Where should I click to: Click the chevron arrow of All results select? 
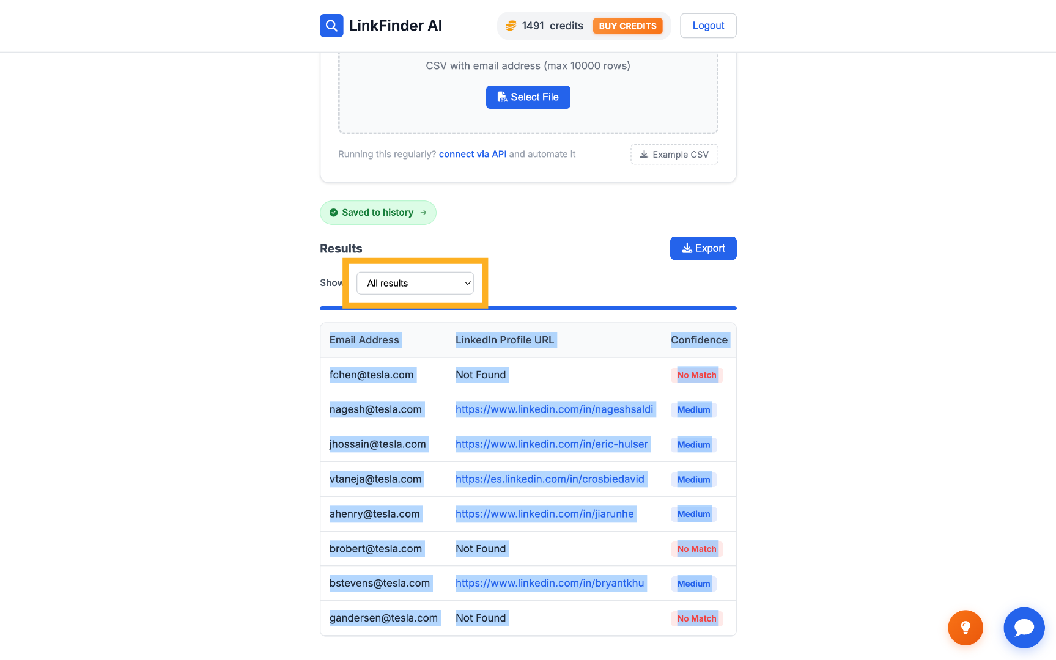click(467, 283)
